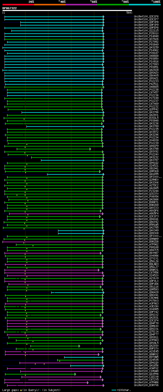Select entry UniRef100_Q93Y92
Screen dimensions: 163x392
click(x=146, y=152)
